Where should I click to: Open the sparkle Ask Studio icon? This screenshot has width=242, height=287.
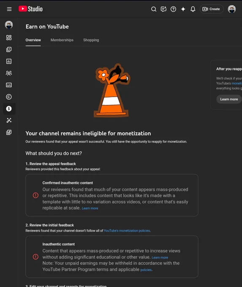tap(183, 9)
